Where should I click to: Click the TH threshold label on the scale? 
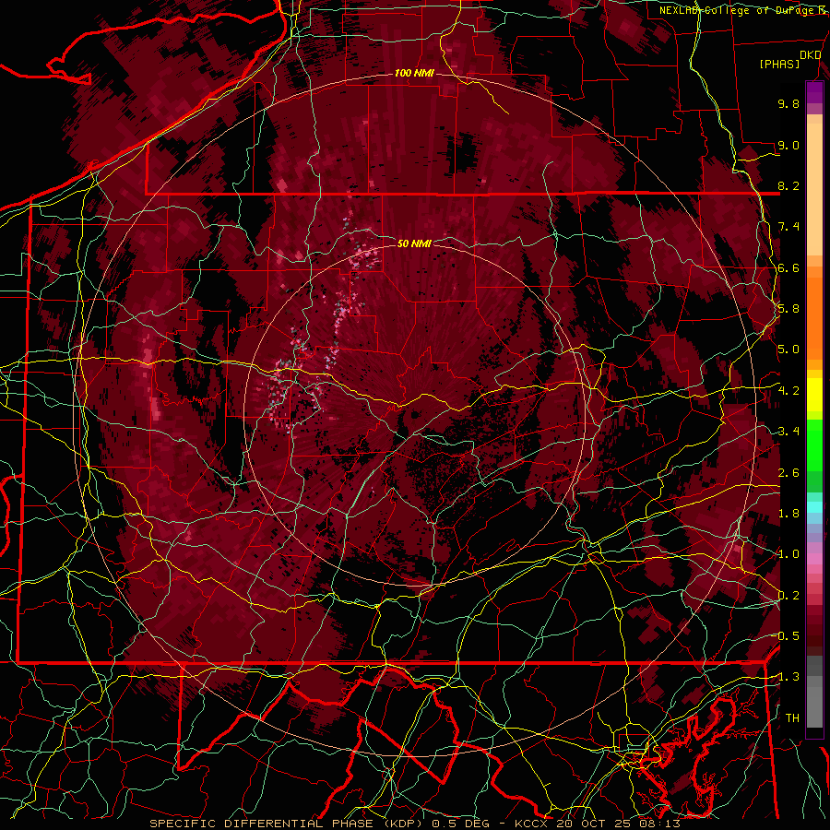(792, 718)
